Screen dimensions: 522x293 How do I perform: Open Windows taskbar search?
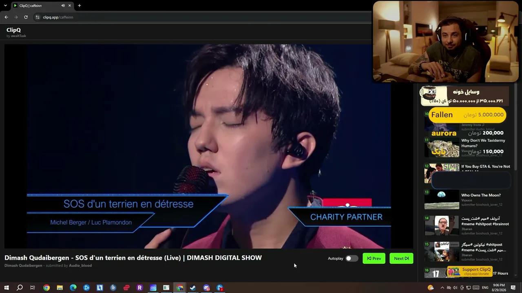20,288
